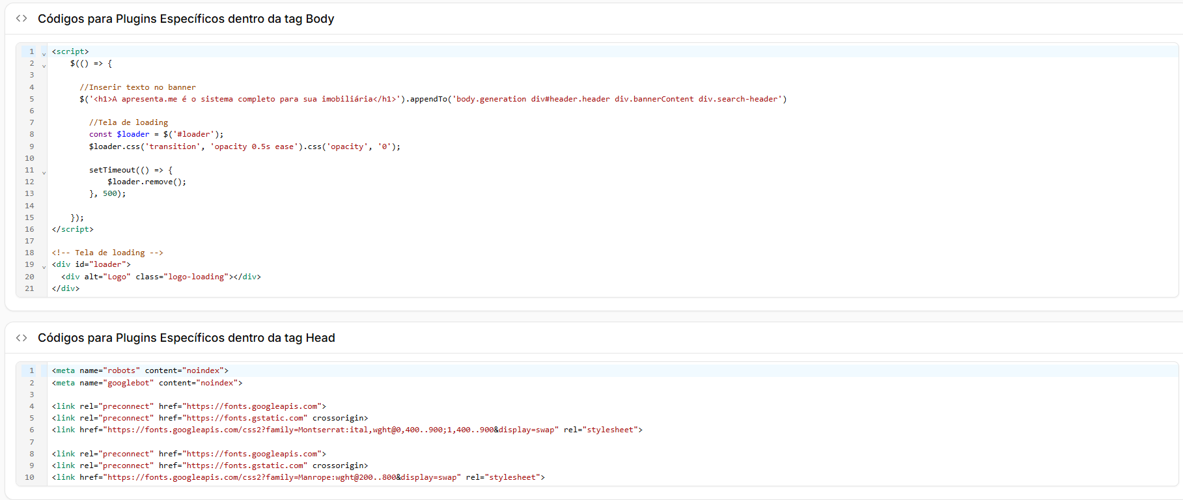This screenshot has width=1183, height=500.
Task: Click the closing "</div>" on Body line 21
Action: 66,288
